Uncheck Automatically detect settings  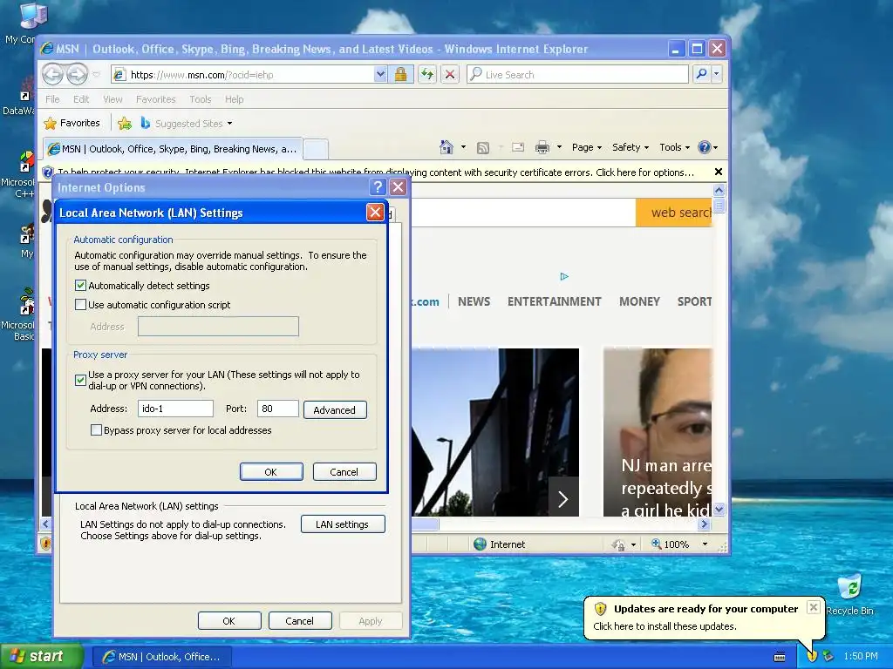pos(81,286)
